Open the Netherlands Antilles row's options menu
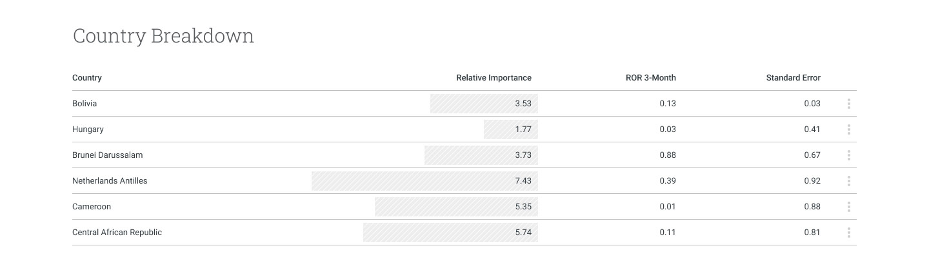 (x=848, y=181)
